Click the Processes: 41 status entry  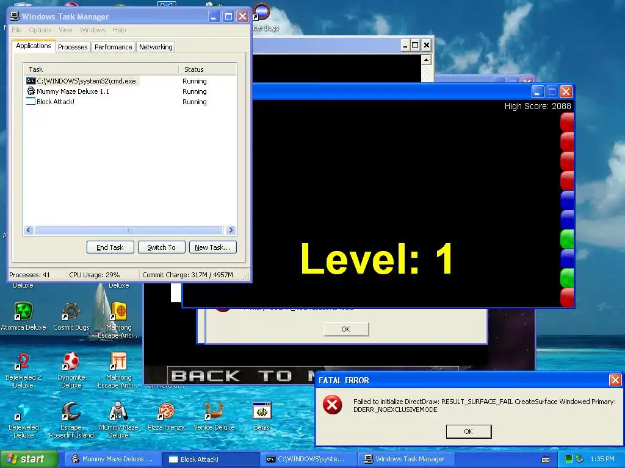(30, 275)
